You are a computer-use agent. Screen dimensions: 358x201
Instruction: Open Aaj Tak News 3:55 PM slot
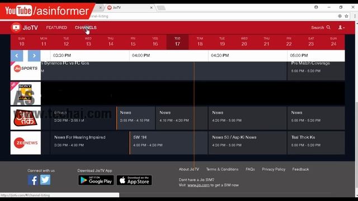136,118
